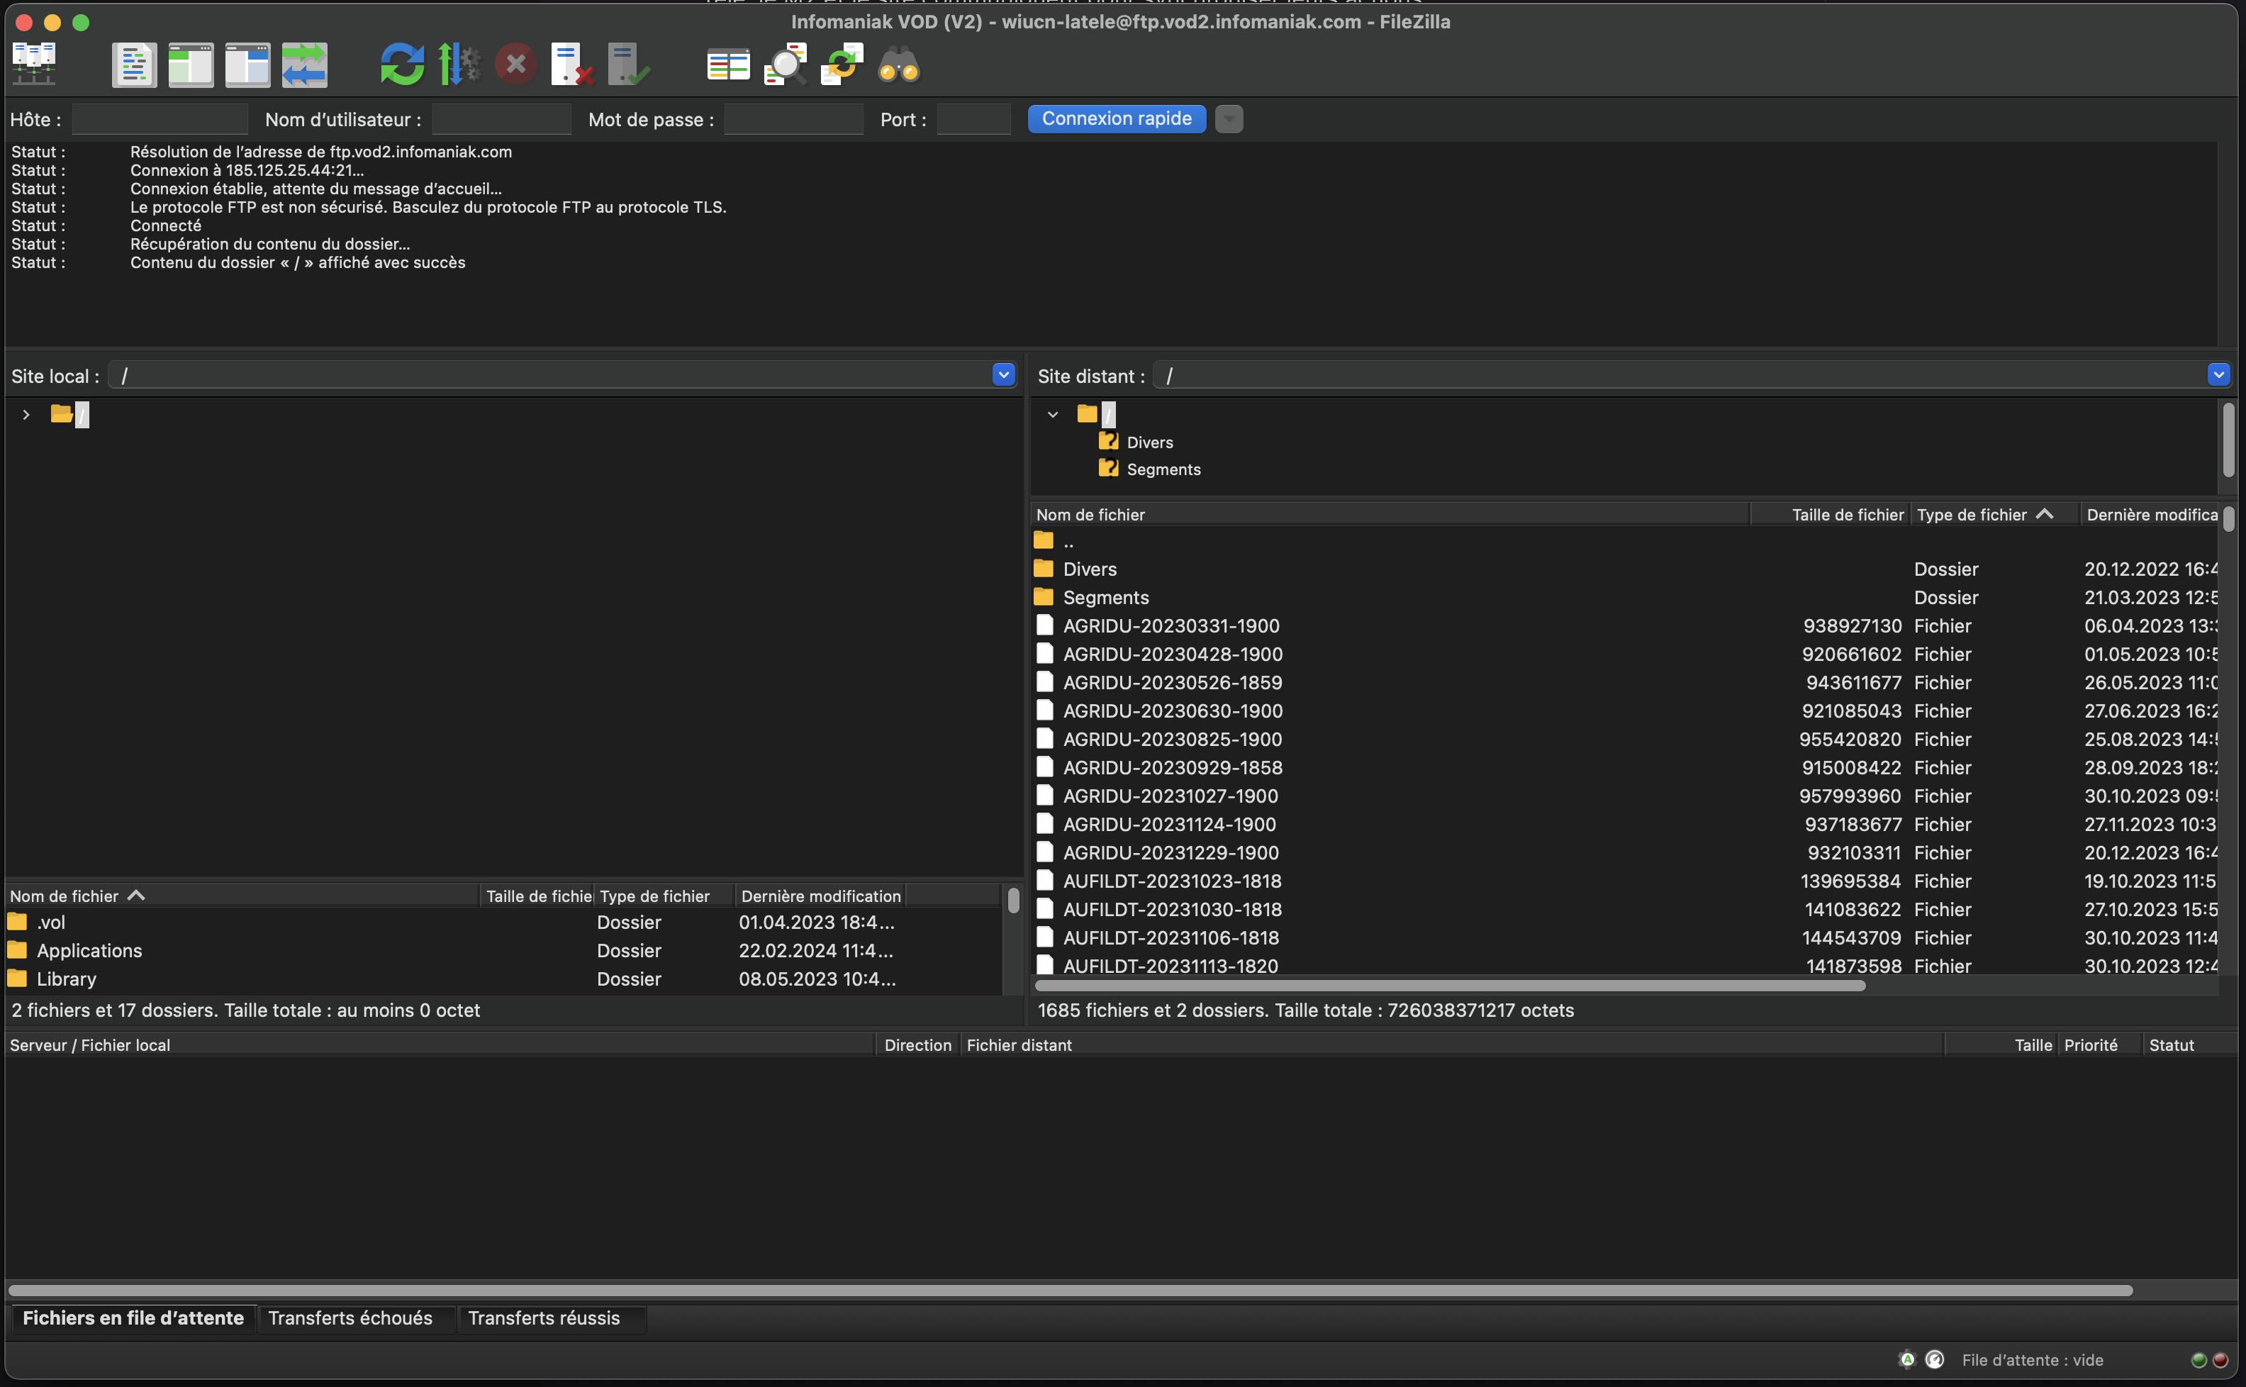The image size is (2246, 1387).
Task: Open quick connect history dropdown arrow
Action: tap(1229, 119)
